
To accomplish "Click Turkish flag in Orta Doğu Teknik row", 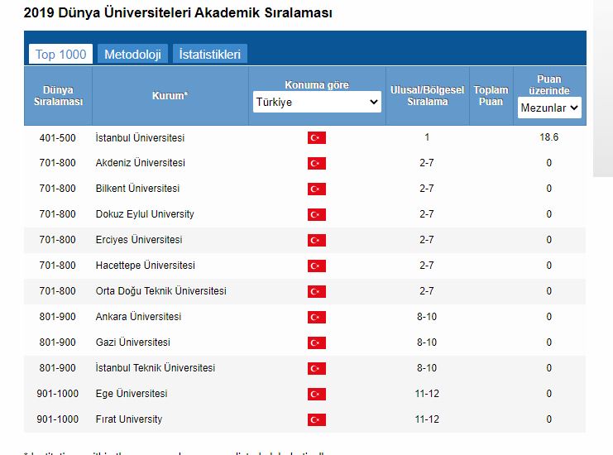I will coord(317,291).
